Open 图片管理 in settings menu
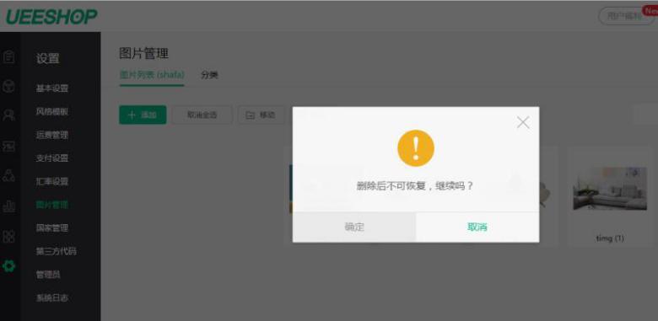Viewport: 658px width, 321px height. click(52, 205)
